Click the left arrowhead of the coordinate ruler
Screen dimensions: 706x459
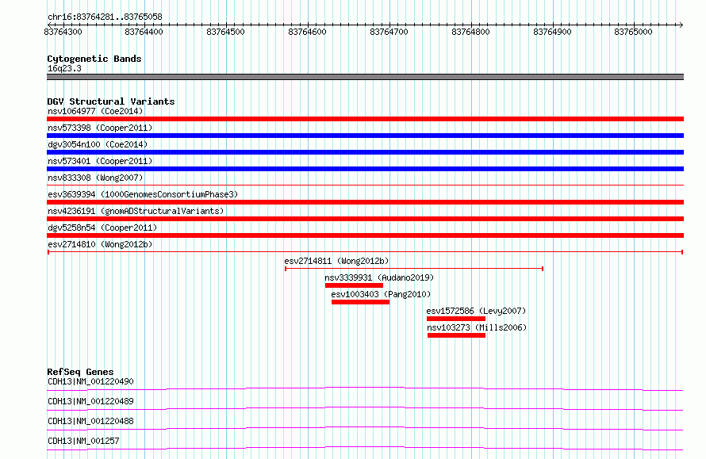click(x=49, y=25)
